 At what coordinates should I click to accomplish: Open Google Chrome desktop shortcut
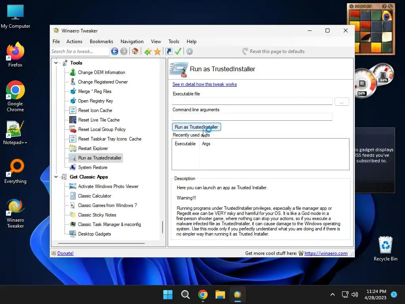(x=15, y=97)
